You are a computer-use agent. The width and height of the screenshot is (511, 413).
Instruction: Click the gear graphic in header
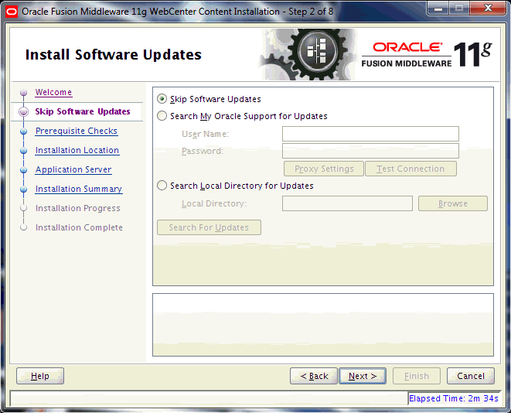pyautogui.click(x=308, y=54)
